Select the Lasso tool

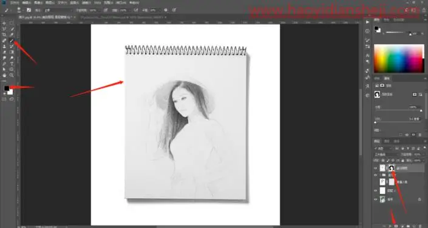[x=4, y=29]
